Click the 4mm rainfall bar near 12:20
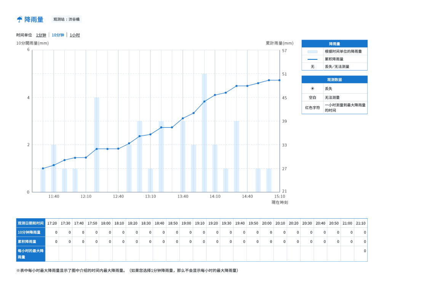 coord(97,145)
